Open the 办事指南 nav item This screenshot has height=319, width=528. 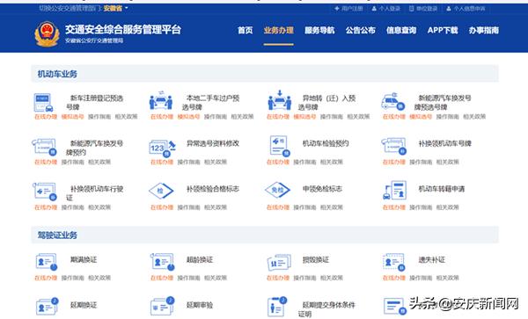coord(483,30)
